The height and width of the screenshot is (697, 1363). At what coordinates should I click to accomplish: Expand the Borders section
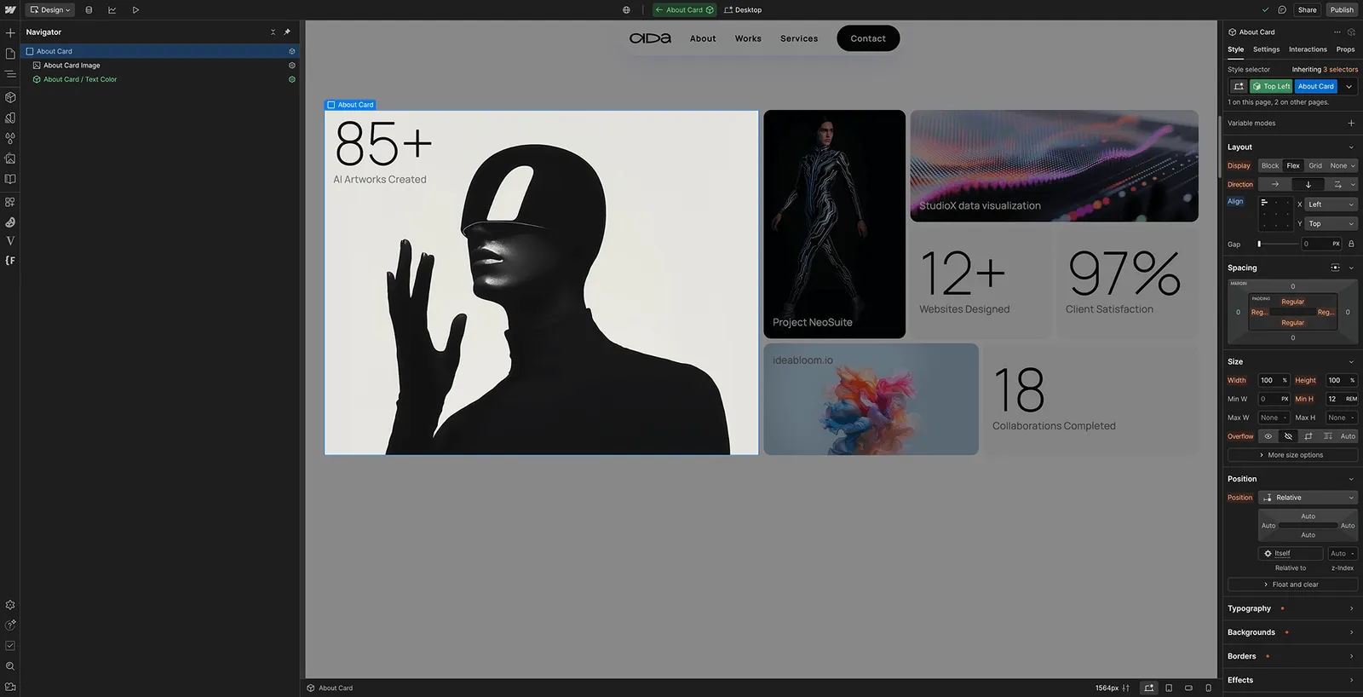[1292, 656]
